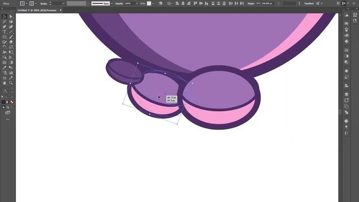
Task: Open the Layers panel icon
Action: coord(347,94)
